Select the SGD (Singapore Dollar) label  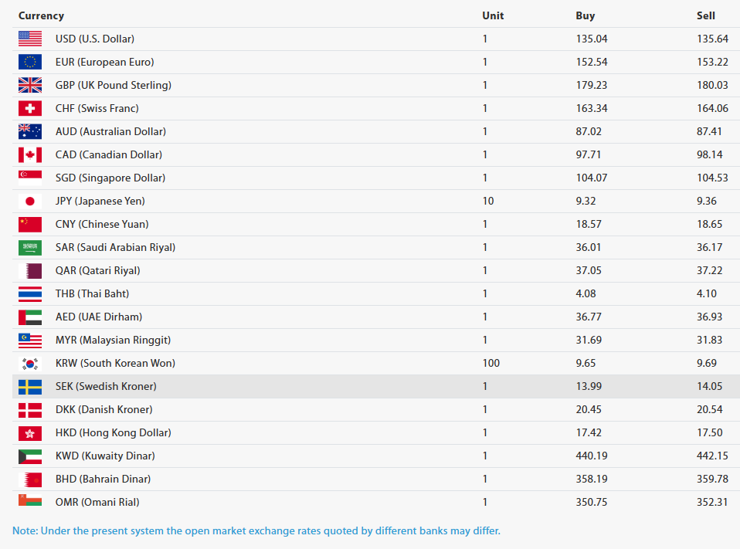coord(110,178)
